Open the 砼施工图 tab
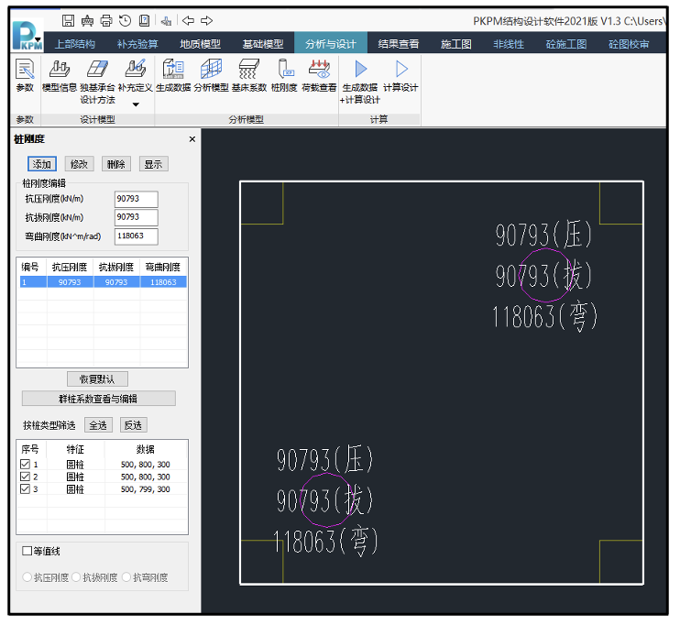The height and width of the screenshot is (625, 680). pyautogui.click(x=566, y=44)
